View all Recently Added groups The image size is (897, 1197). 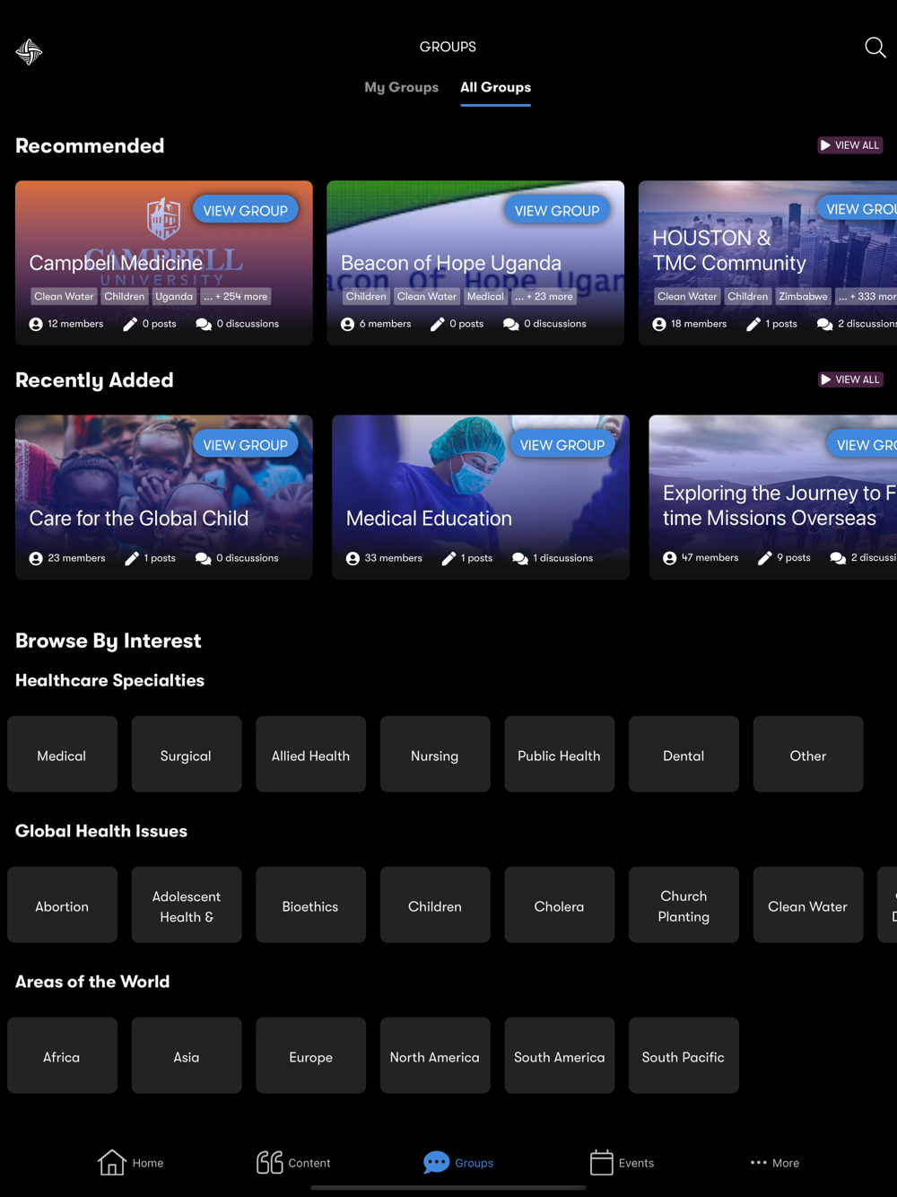[x=850, y=380]
